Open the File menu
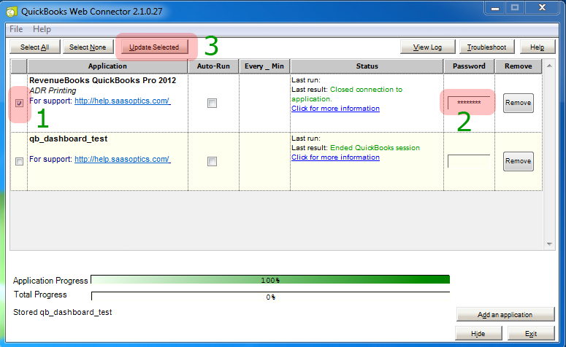Image resolution: width=566 pixels, height=347 pixels. pos(16,29)
